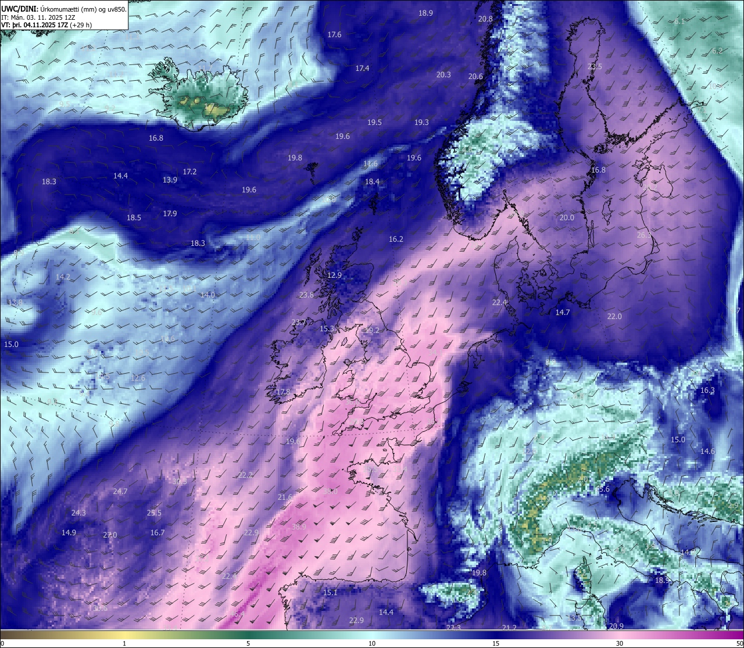Select the 20.6 value near the Norwegian coast
The image size is (744, 648).
[475, 77]
